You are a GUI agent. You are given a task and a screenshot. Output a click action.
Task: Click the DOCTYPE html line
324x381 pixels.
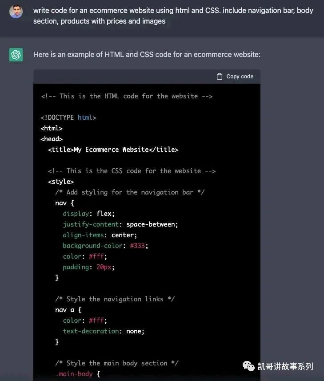click(68, 118)
